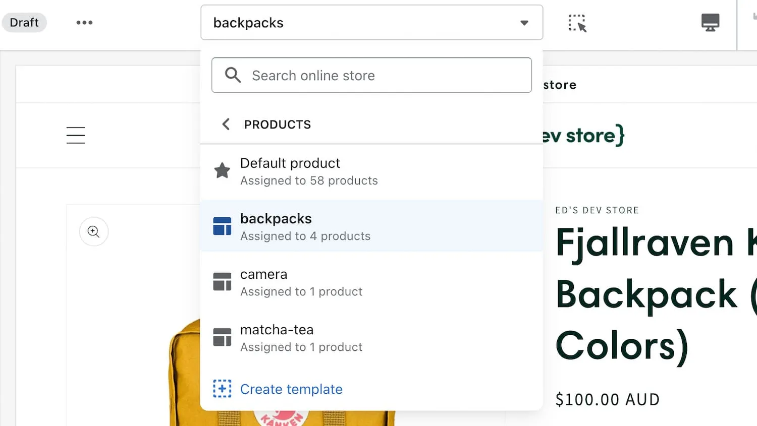The image size is (757, 426).
Task: Click the Search online store field
Action: pos(371,75)
